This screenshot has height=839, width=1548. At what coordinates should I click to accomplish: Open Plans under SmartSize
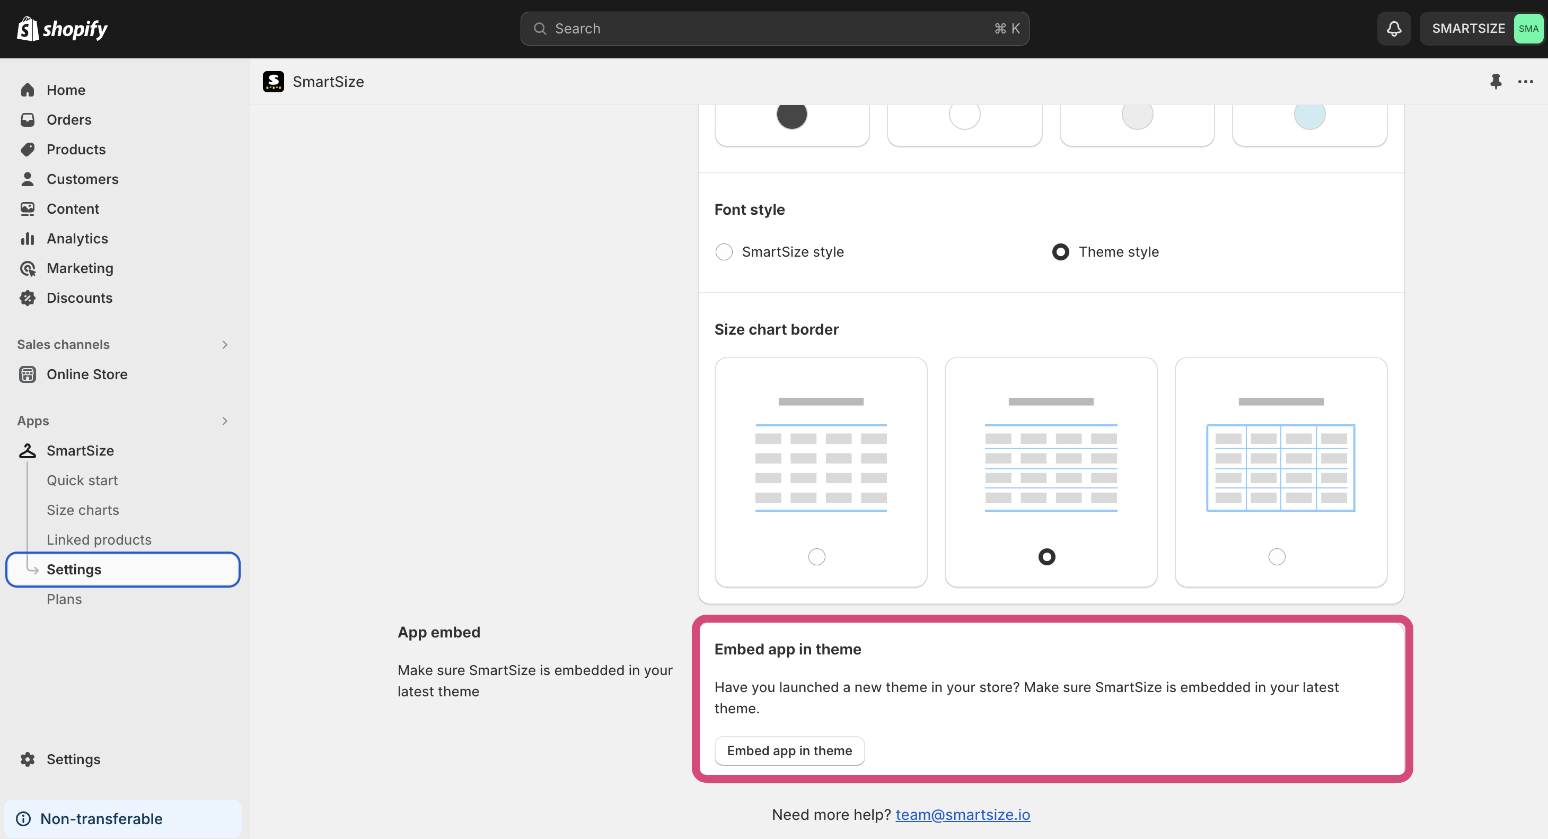(64, 599)
